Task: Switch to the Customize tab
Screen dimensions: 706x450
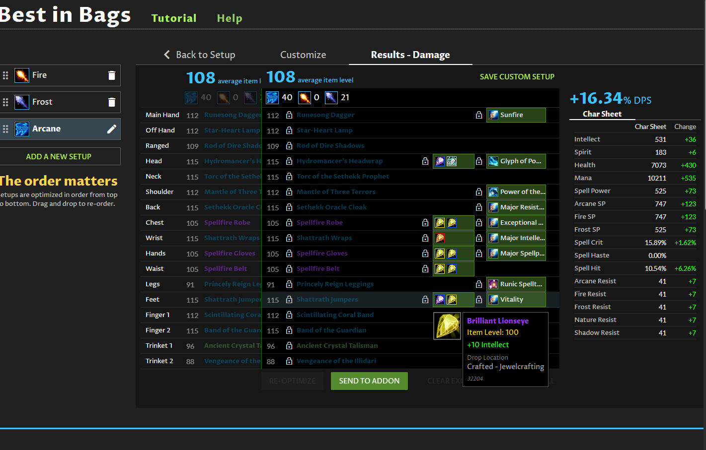Action: click(303, 55)
